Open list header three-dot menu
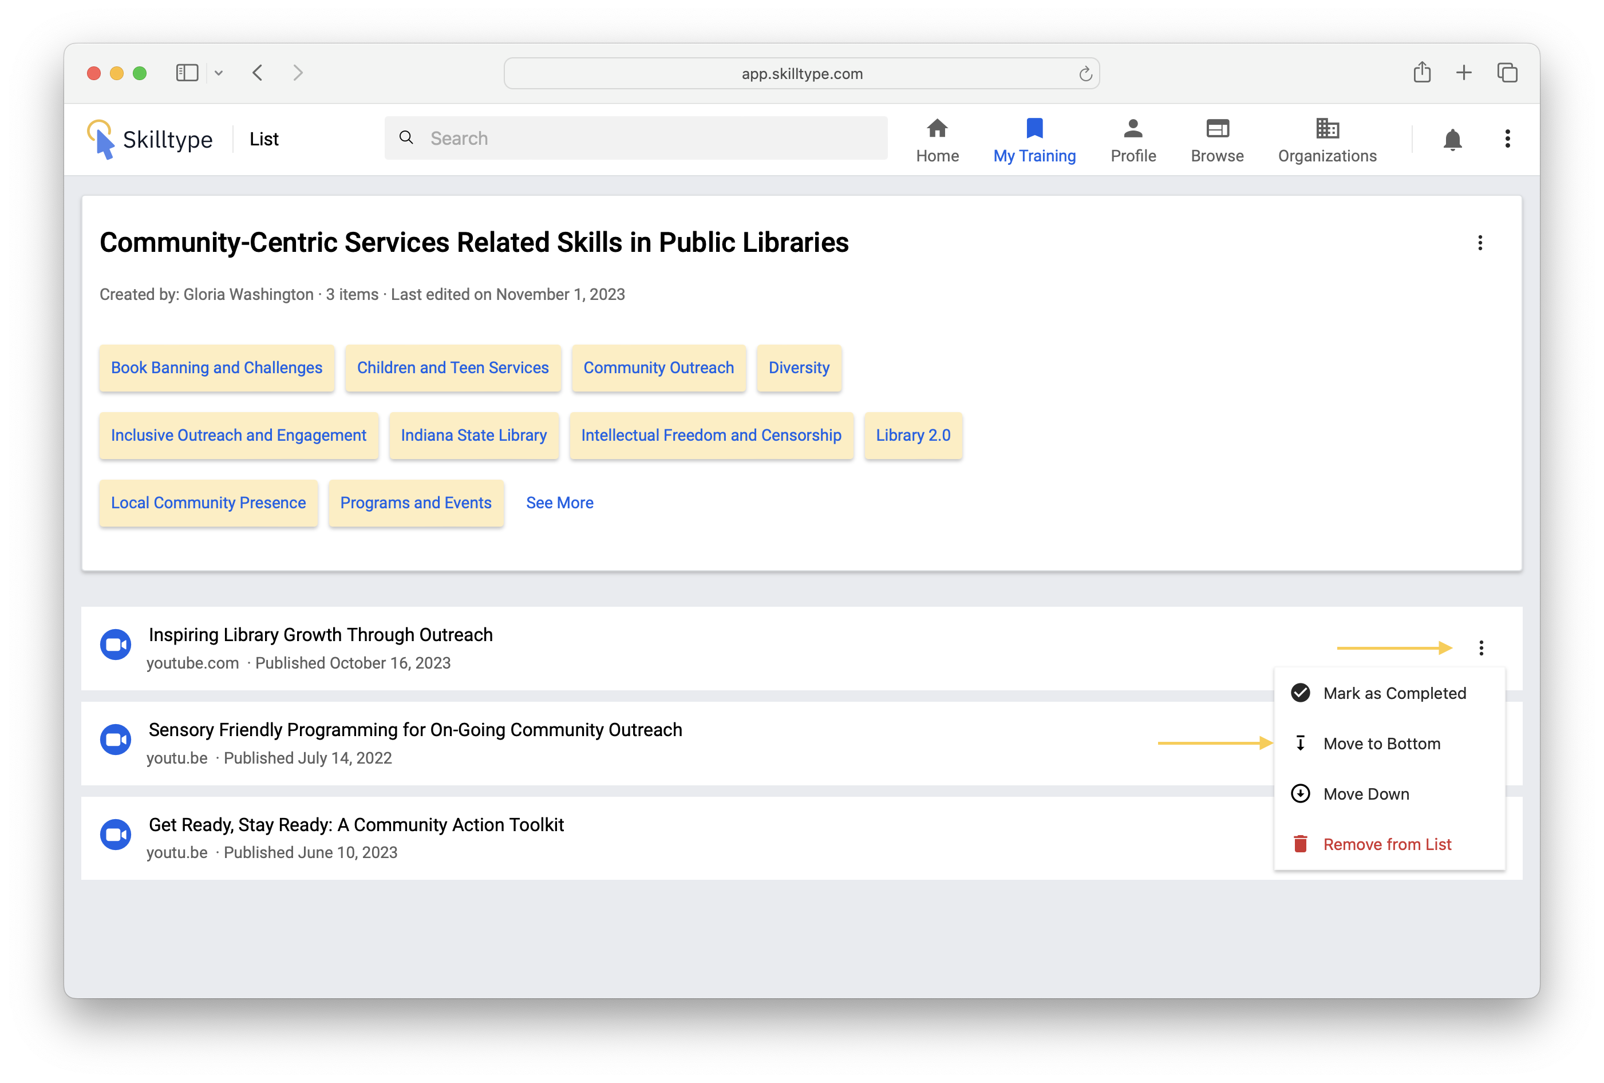The height and width of the screenshot is (1083, 1604). click(x=1480, y=243)
